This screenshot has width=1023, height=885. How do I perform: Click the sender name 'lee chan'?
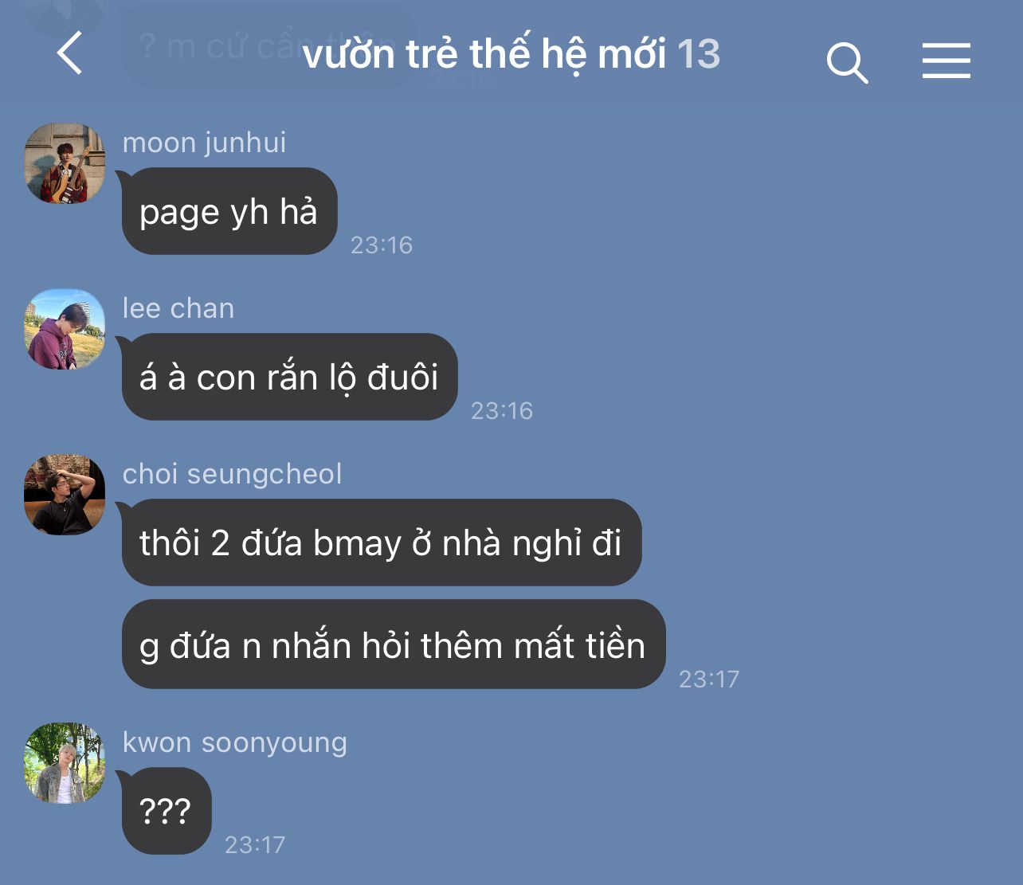coord(178,308)
